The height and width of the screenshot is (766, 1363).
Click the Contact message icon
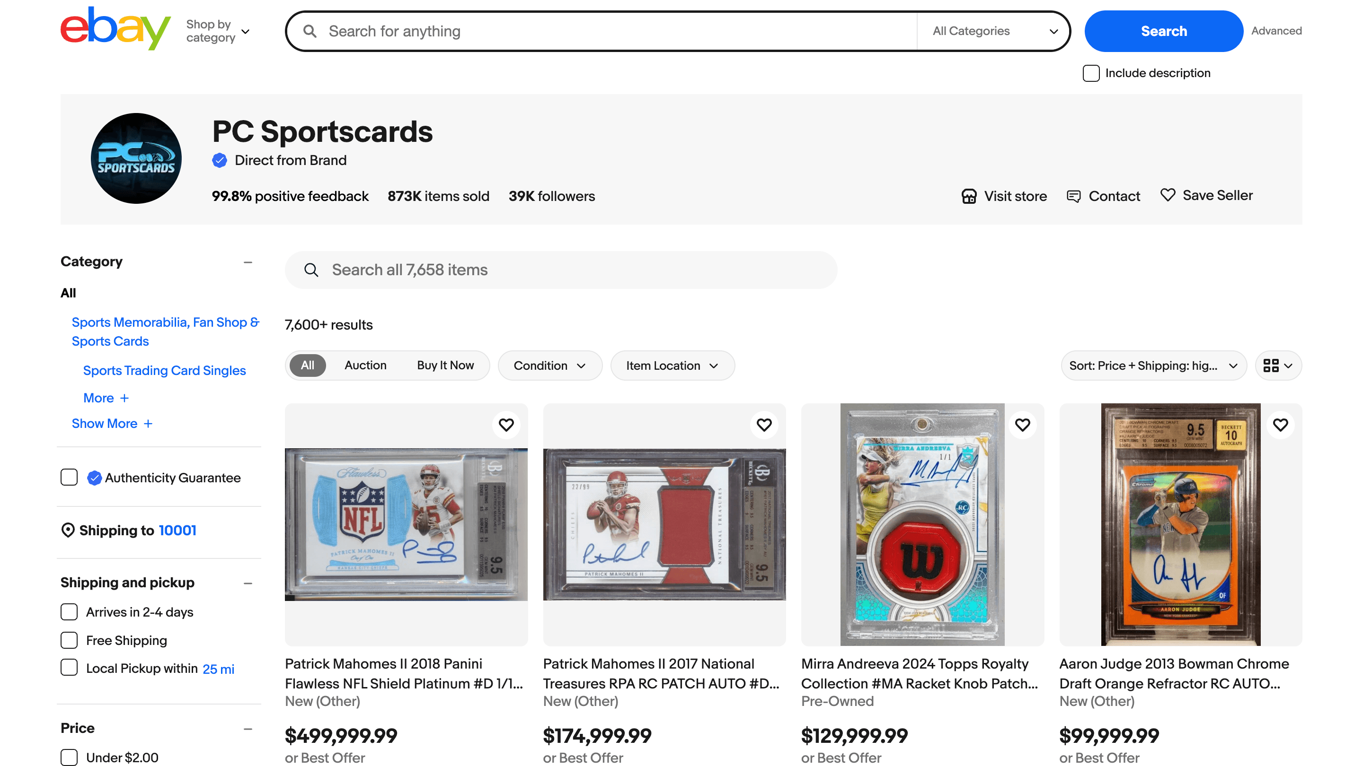[x=1073, y=196]
